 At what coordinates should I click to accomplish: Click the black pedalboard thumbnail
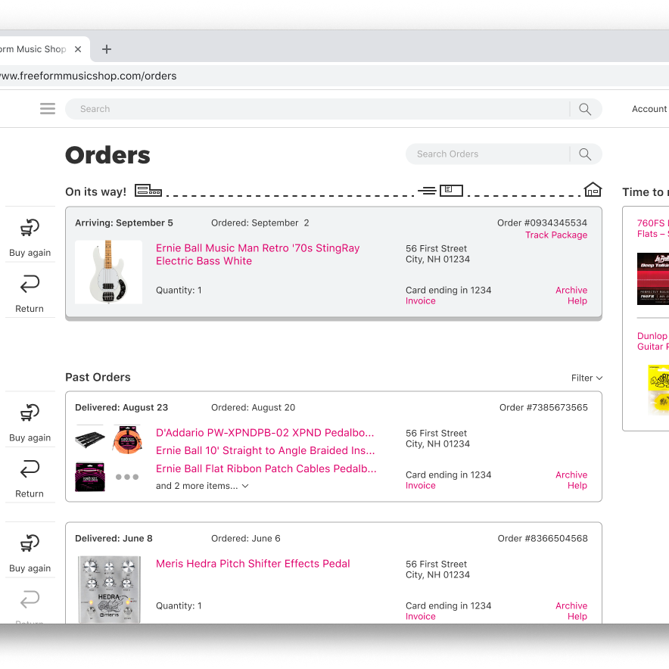click(x=89, y=439)
